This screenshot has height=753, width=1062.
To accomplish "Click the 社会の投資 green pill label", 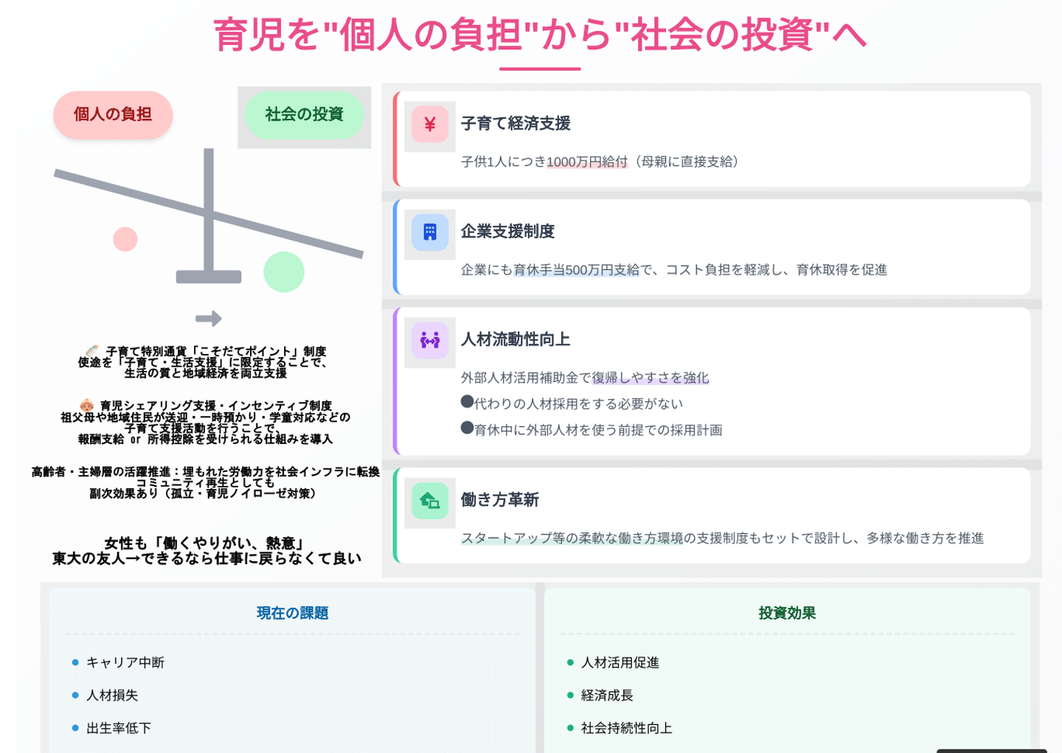I will coord(305,114).
